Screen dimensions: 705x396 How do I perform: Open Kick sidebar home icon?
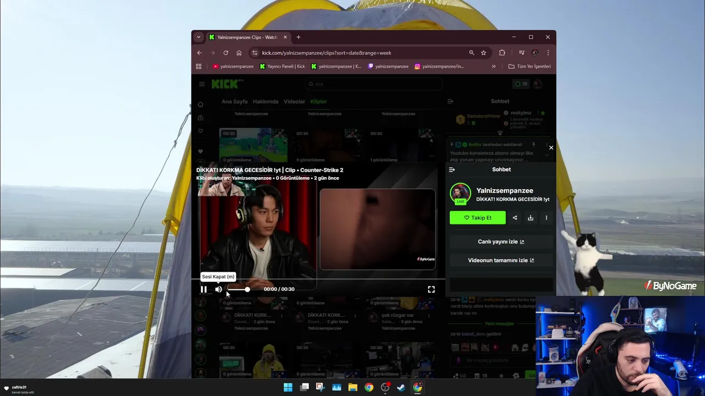200,105
